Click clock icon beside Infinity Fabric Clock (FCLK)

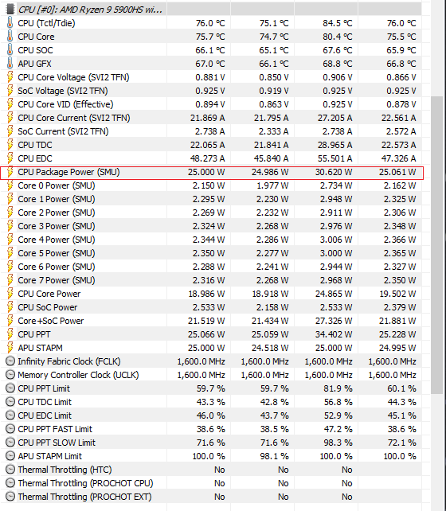click(x=10, y=361)
